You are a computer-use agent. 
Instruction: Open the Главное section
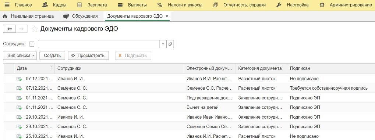coord(24,5)
